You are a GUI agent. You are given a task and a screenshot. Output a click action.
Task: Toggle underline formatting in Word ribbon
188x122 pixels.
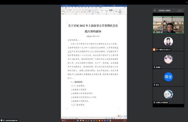click(70, 12)
